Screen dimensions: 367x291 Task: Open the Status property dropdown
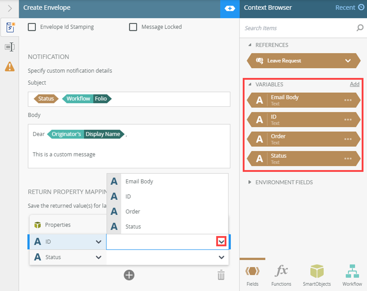coord(99,257)
